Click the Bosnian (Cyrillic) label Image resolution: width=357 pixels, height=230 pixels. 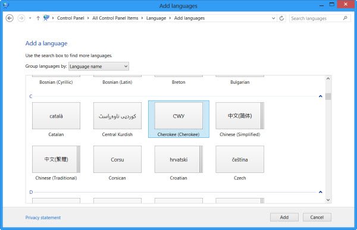pos(56,83)
